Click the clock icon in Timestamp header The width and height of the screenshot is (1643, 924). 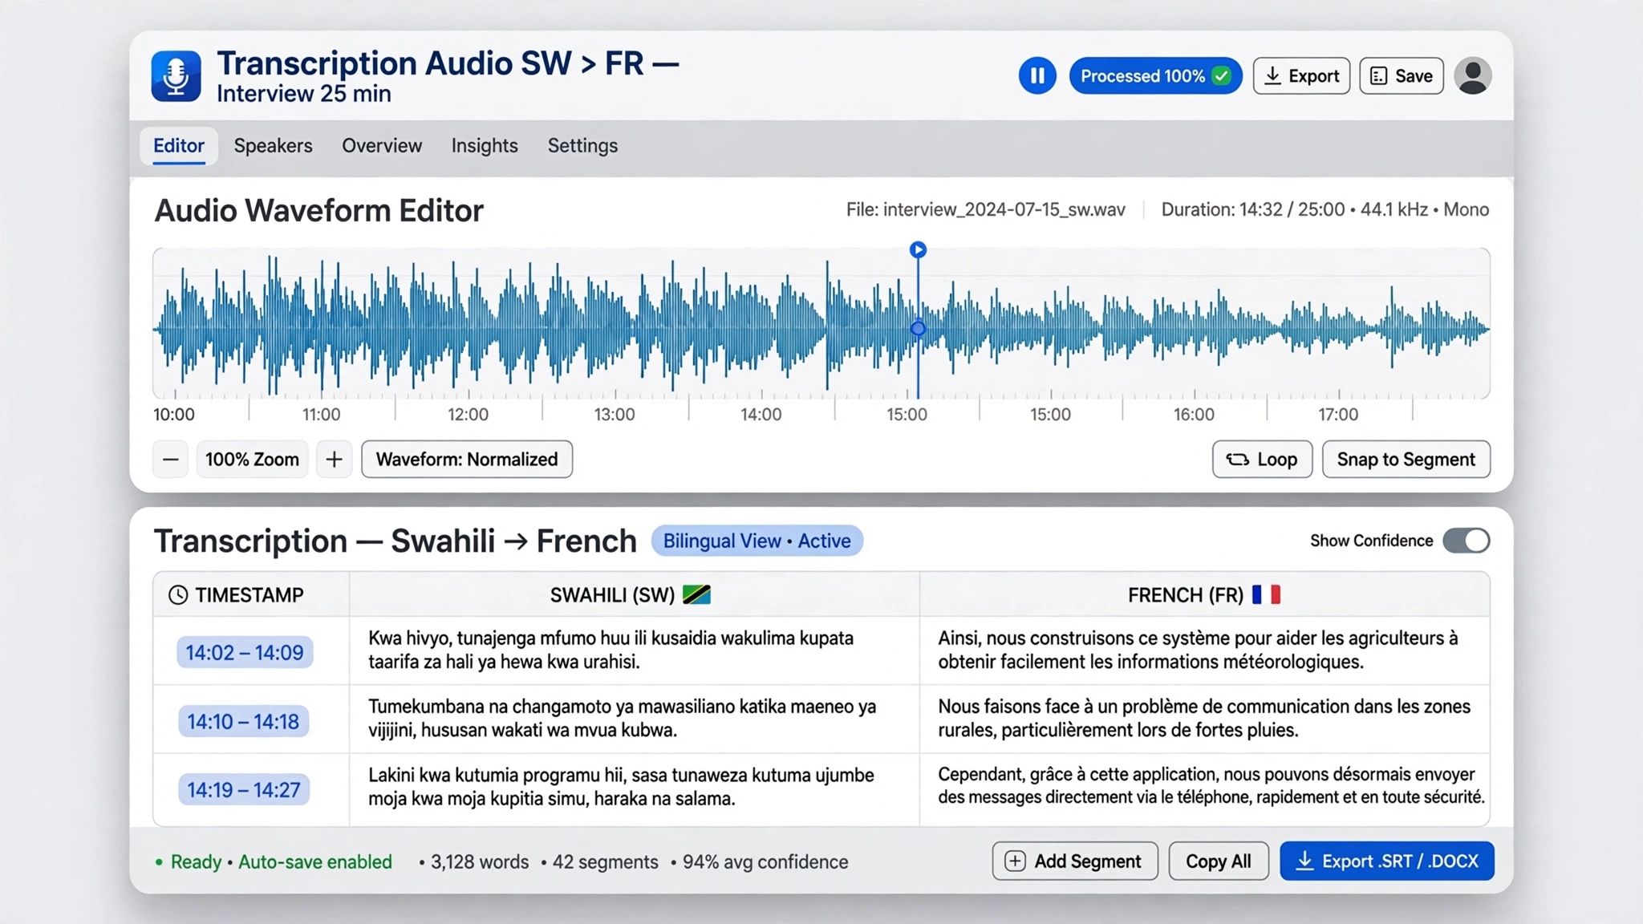point(178,595)
